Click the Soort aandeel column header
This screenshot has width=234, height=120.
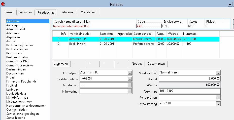(144, 34)
